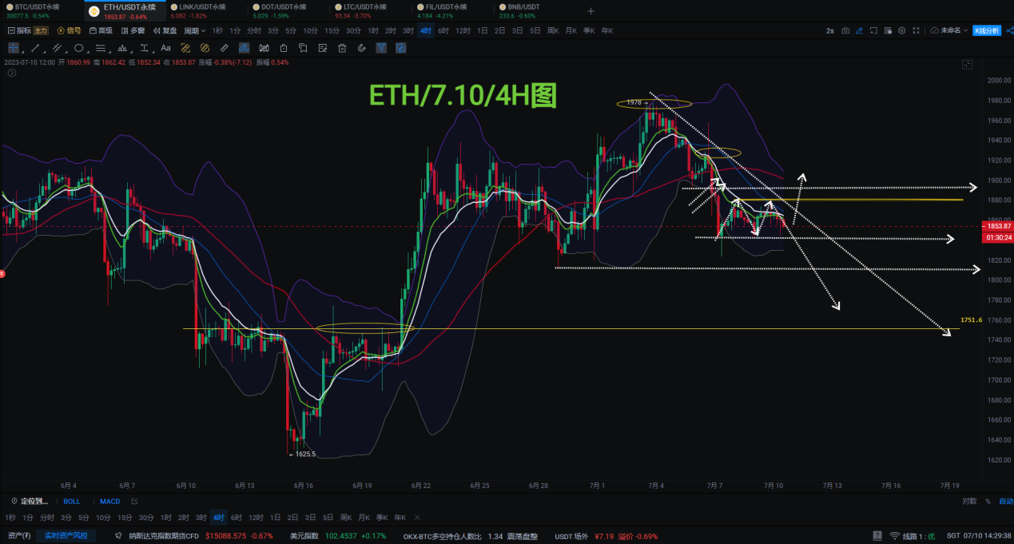Viewport: 1014px width, 544px height.
Task: Switch to the BNB/USDT tab
Action: pyautogui.click(x=534, y=11)
